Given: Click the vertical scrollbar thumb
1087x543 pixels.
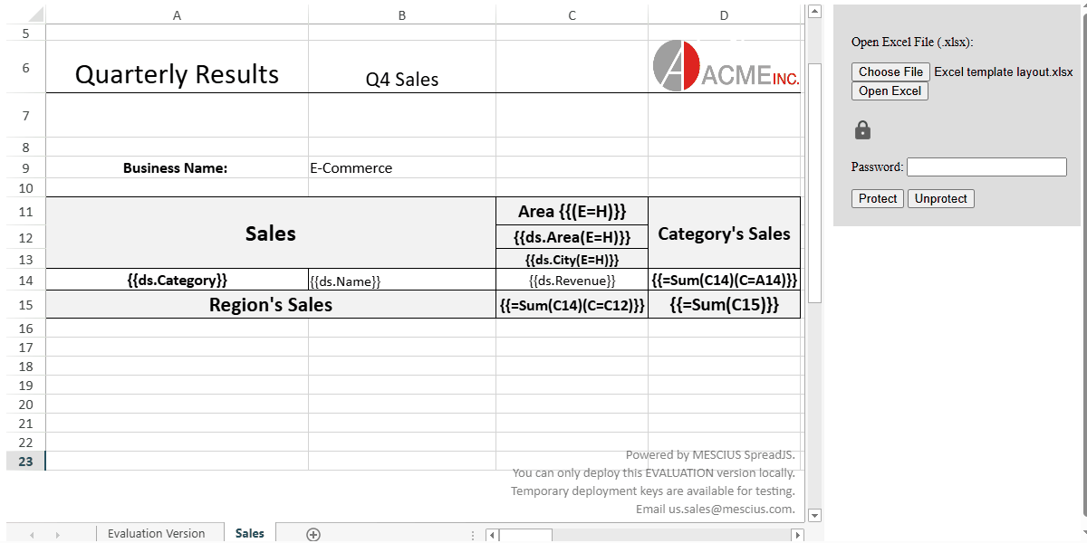Looking at the screenshot, I should [813, 181].
